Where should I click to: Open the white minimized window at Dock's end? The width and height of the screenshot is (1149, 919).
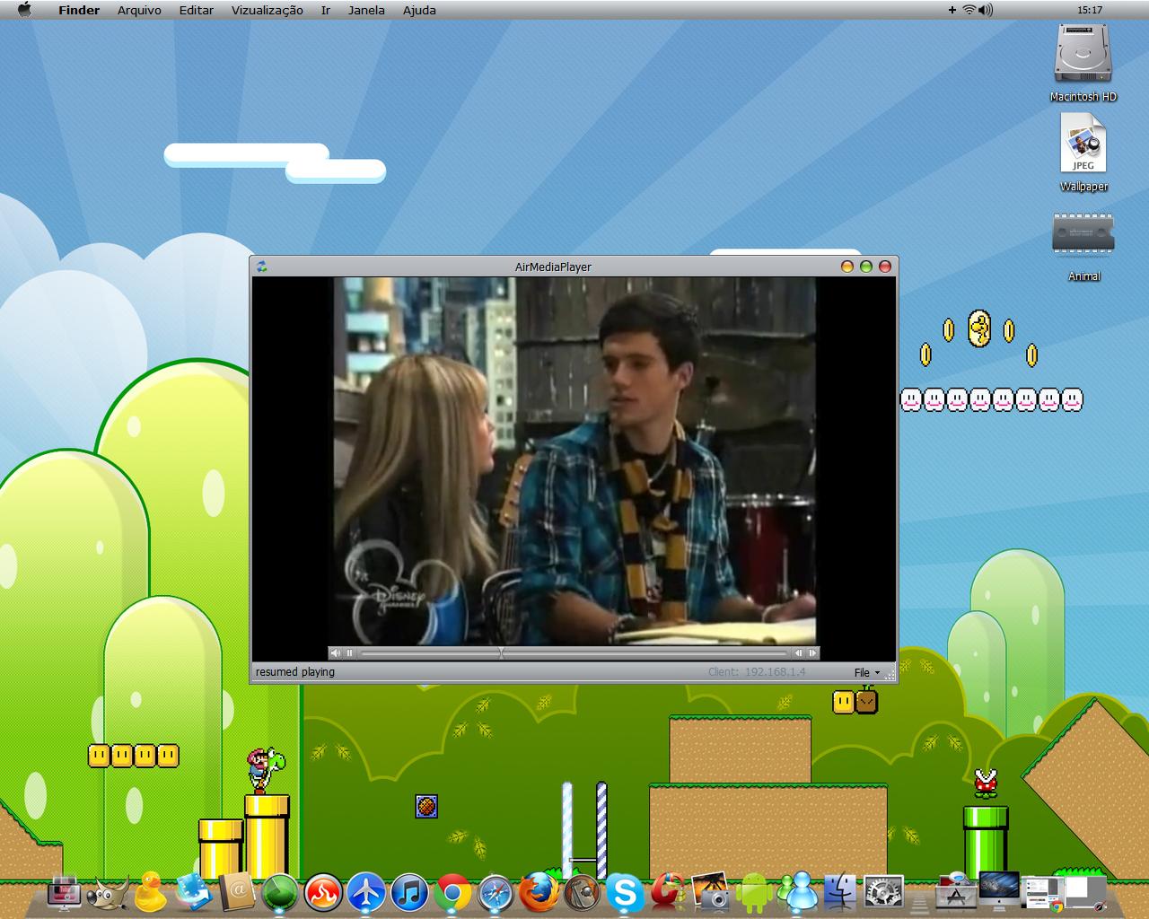pos(1086,893)
